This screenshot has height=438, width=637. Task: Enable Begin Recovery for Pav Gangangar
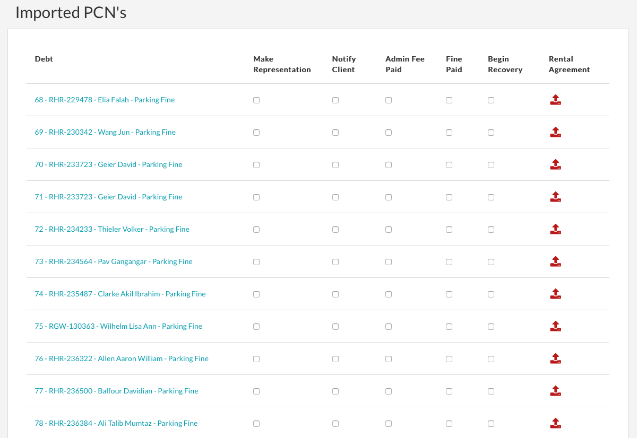tap(491, 262)
